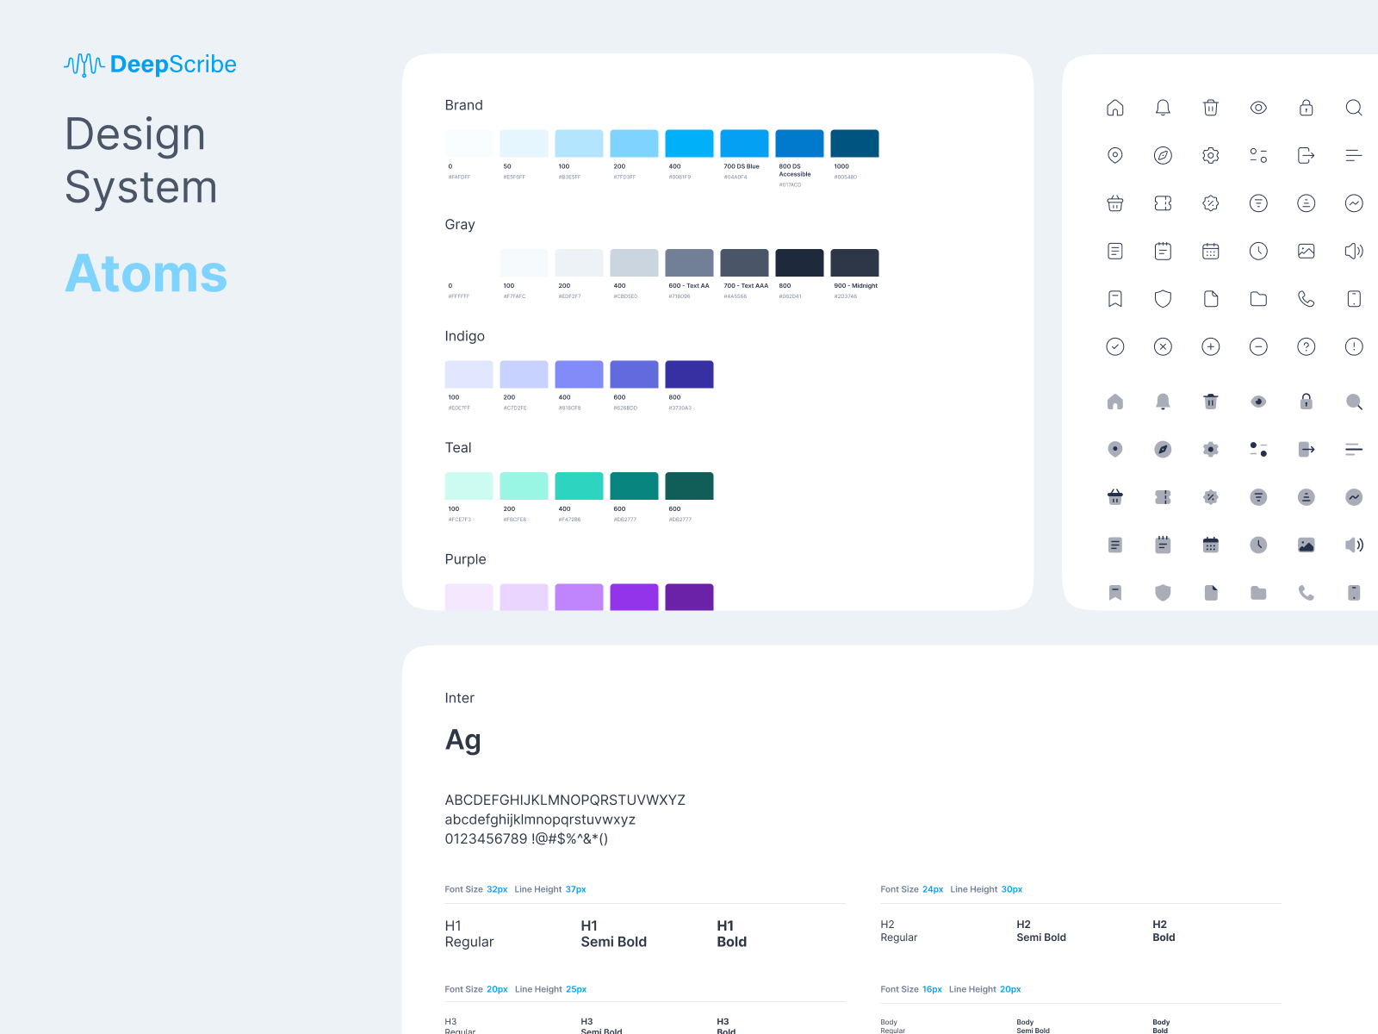Viewport: 1378px width, 1034px height.
Task: Toggle the outline eye visibility icon
Action: (x=1258, y=108)
